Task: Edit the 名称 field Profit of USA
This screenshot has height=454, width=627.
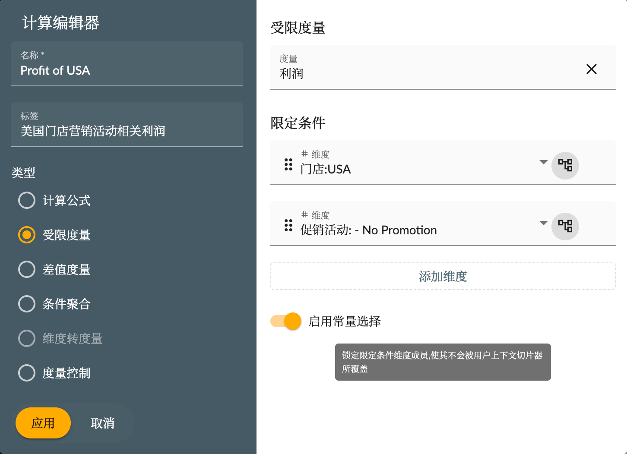Action: 127,70
